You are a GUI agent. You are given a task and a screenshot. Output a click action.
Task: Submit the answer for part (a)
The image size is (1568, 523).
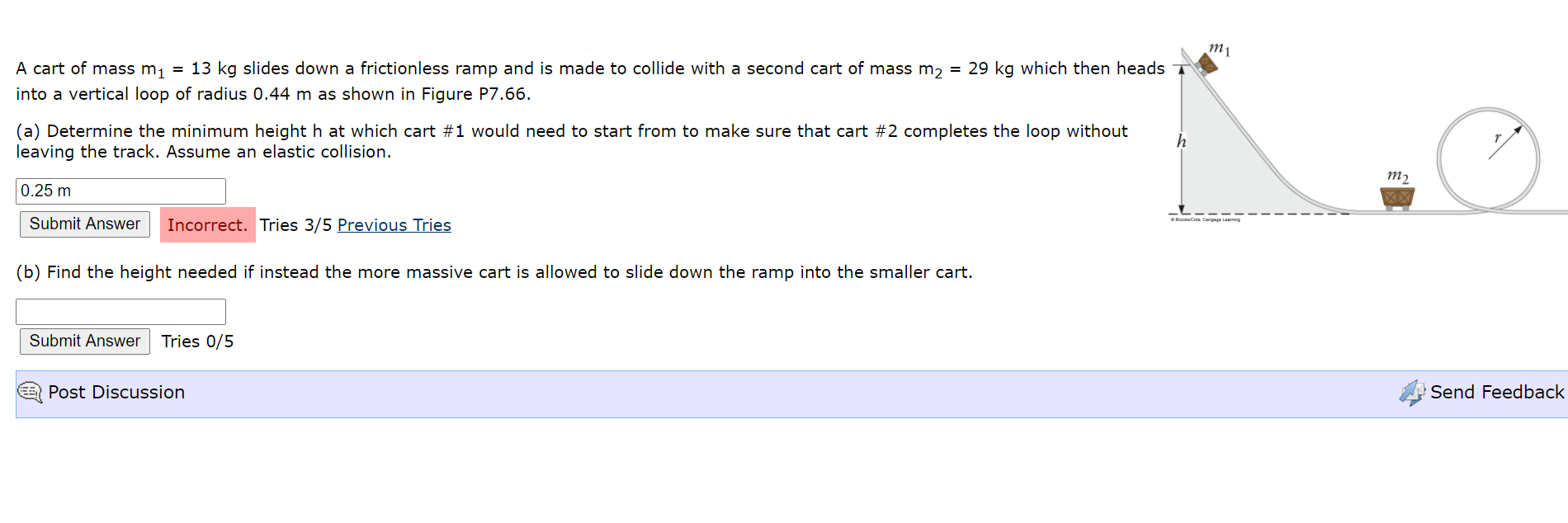point(83,224)
